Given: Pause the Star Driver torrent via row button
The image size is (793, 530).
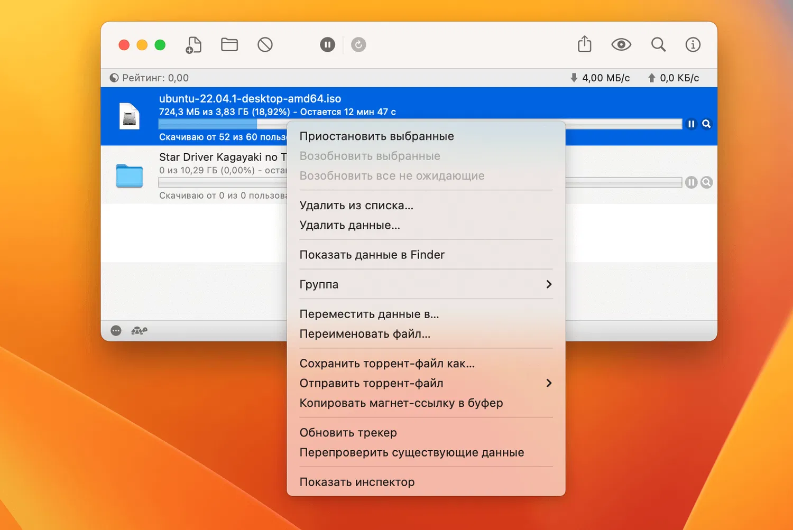Looking at the screenshot, I should (x=691, y=182).
